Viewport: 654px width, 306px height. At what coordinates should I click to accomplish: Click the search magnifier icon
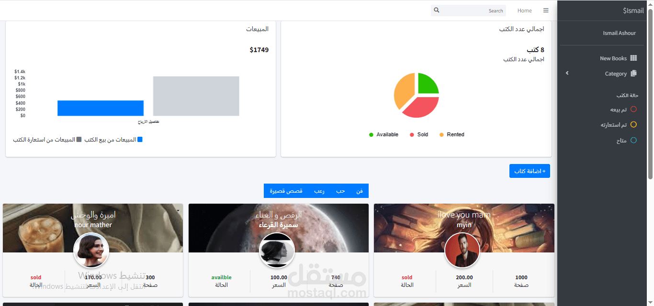pyautogui.click(x=436, y=10)
